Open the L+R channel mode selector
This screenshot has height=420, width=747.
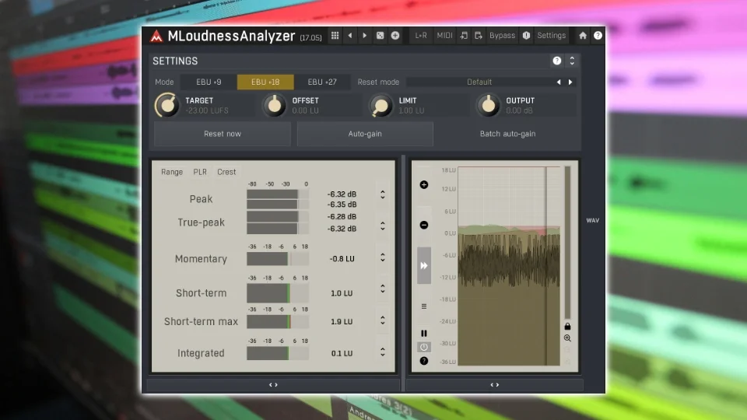[421, 35]
